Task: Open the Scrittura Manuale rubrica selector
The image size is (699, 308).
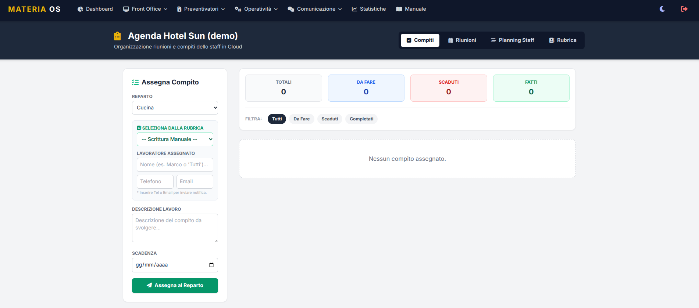Action: coord(175,139)
